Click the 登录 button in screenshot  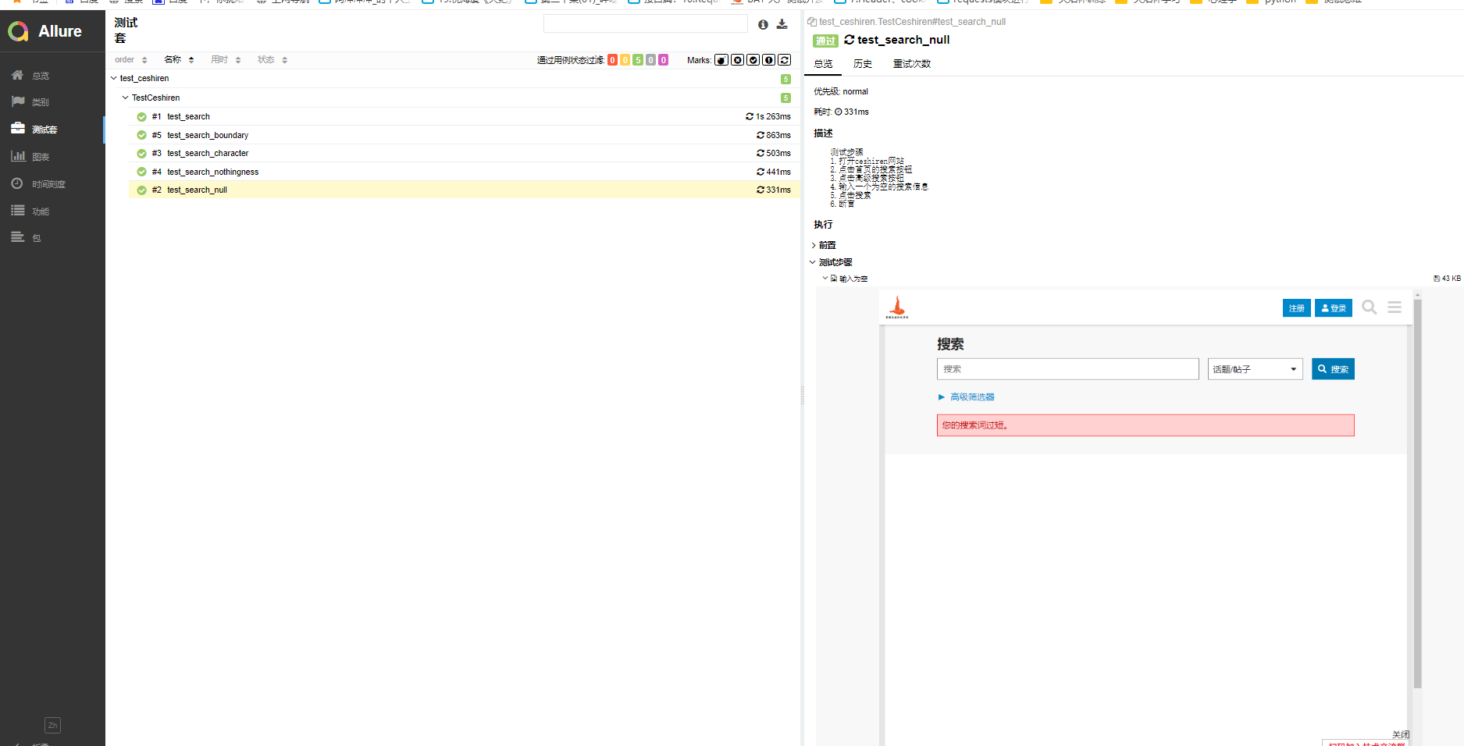(1334, 308)
